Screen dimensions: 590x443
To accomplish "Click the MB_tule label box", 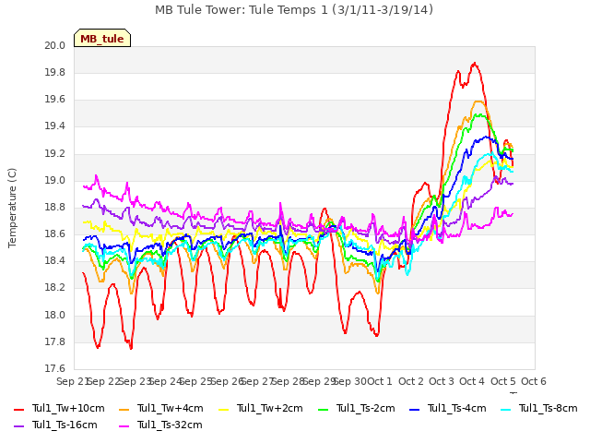I will click(x=102, y=38).
